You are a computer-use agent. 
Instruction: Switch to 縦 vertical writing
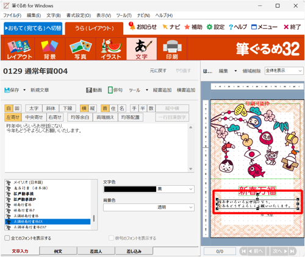point(93,108)
